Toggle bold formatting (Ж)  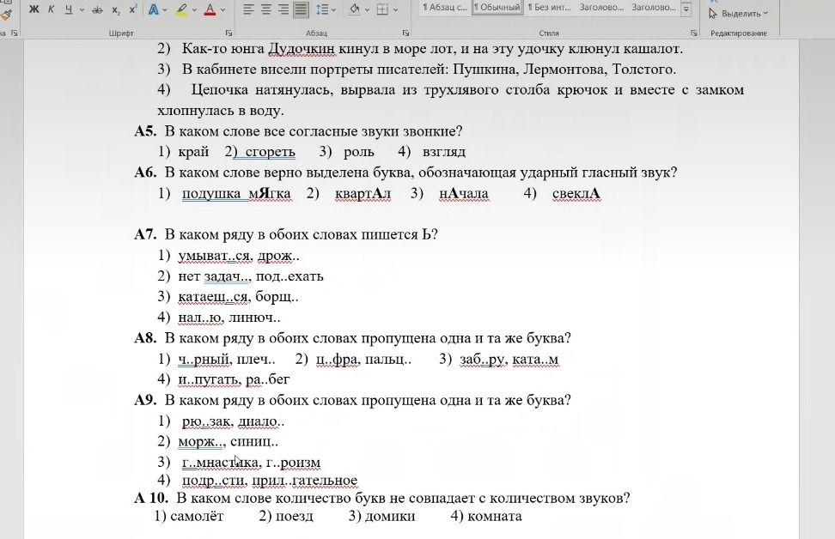[x=34, y=9]
